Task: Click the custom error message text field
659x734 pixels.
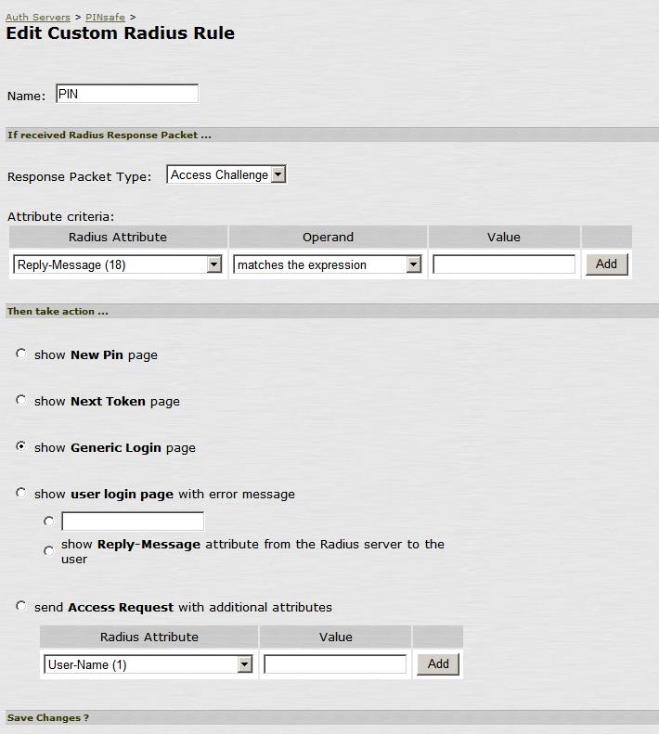Action: (133, 521)
